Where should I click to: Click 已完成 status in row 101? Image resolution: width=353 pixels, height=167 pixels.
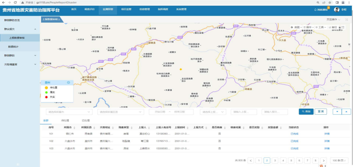coord(294,134)
